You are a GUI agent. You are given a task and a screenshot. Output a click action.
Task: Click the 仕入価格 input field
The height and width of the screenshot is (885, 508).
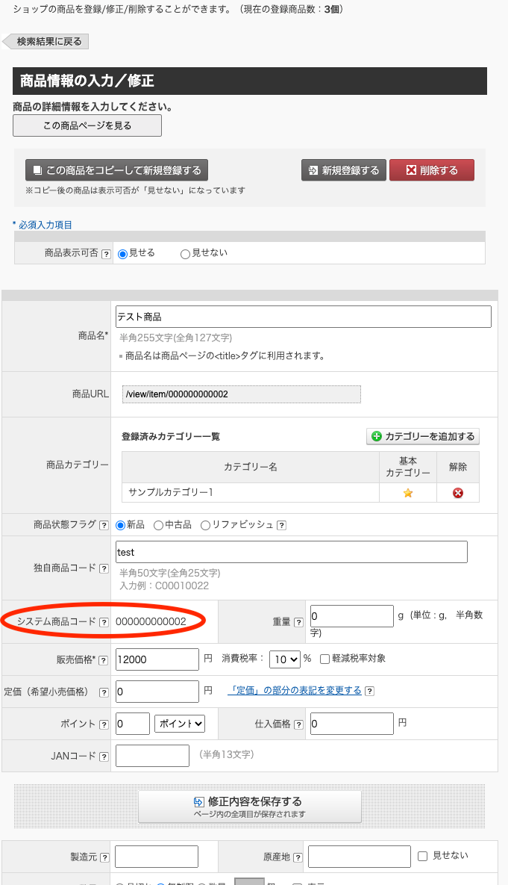(x=352, y=724)
